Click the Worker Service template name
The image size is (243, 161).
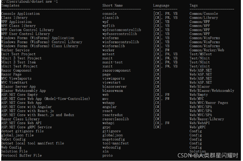coord(15,50)
